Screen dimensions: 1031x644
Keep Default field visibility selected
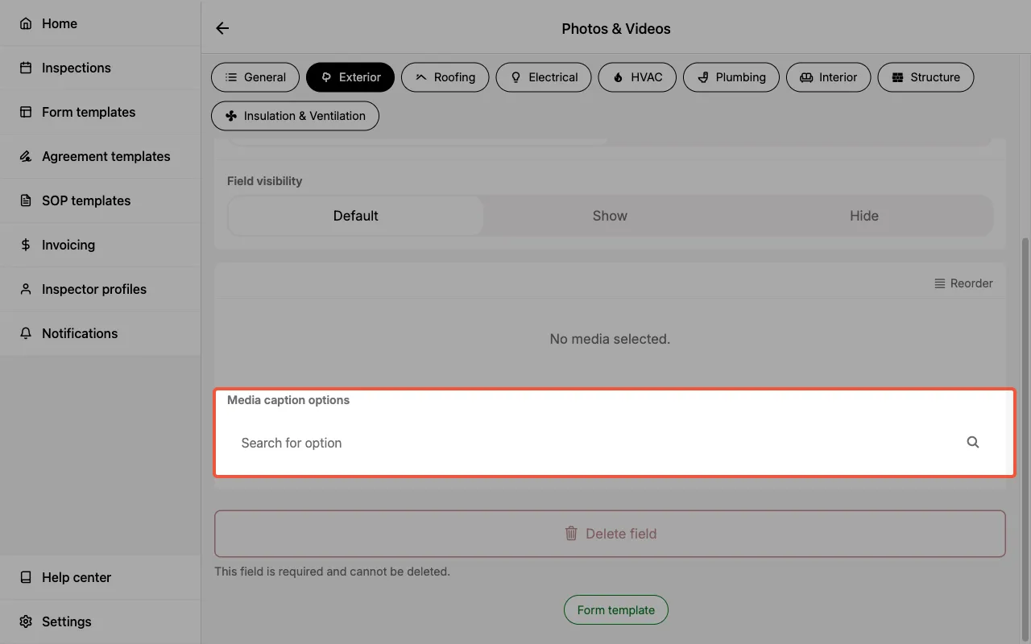pos(355,216)
